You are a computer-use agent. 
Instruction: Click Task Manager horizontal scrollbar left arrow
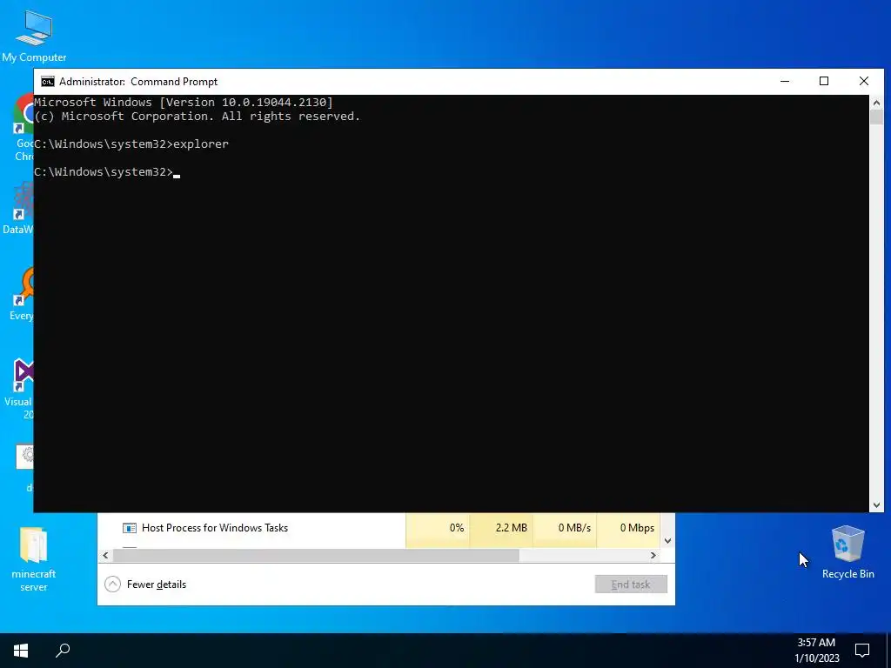click(105, 556)
